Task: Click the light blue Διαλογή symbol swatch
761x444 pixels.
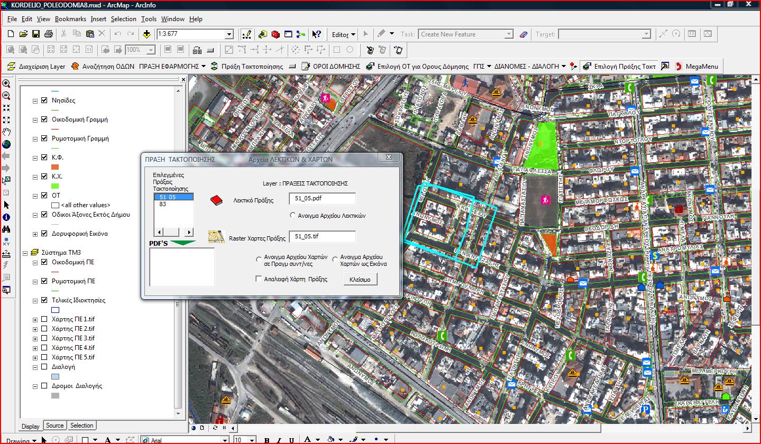Action: pyautogui.click(x=55, y=376)
